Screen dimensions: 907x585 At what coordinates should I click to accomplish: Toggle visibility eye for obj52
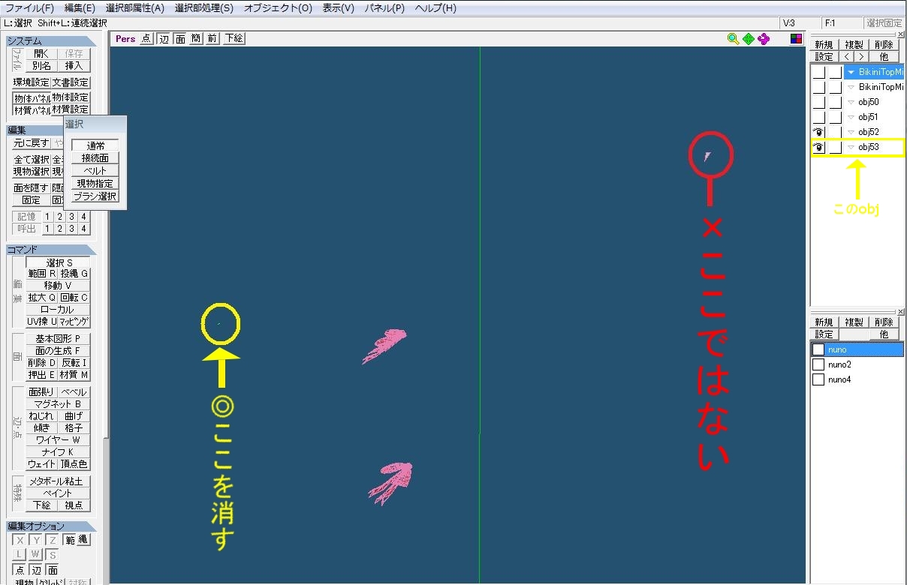point(818,132)
